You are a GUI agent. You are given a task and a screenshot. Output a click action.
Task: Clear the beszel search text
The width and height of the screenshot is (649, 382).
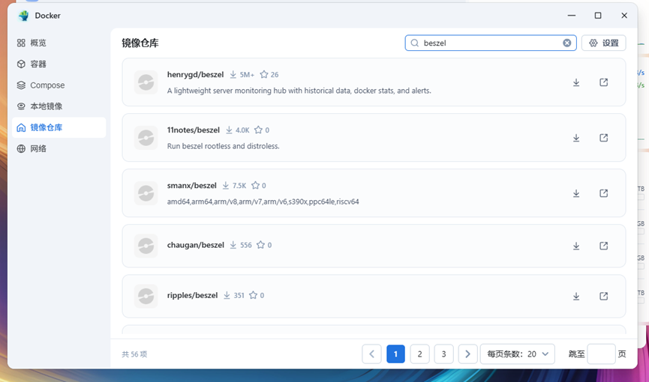(x=567, y=43)
